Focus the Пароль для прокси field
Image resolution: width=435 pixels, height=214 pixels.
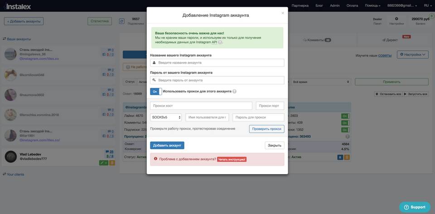258,117
